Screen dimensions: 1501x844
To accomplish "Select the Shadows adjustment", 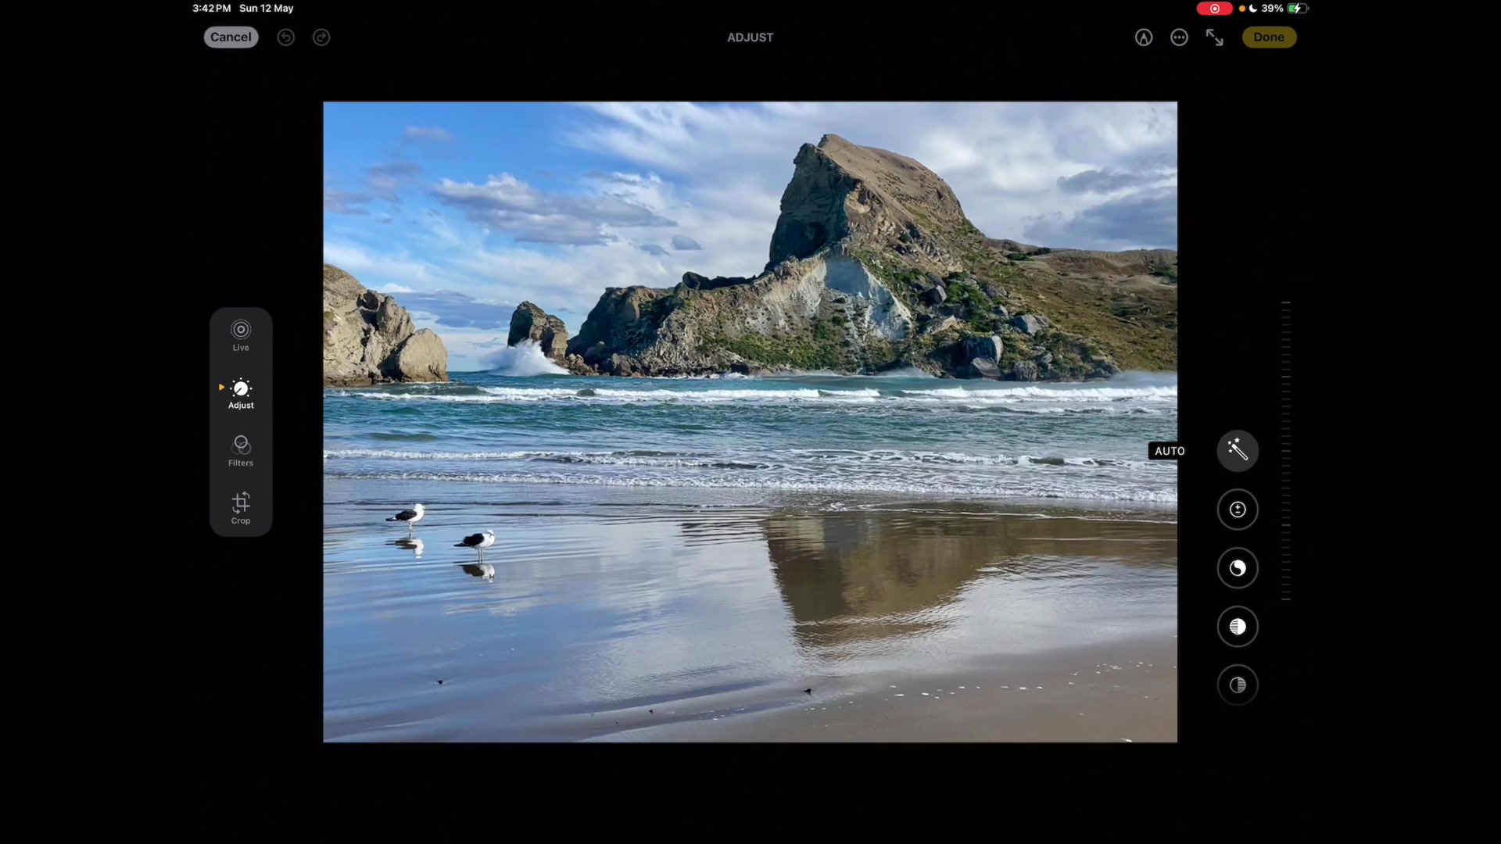I will (x=1238, y=685).
